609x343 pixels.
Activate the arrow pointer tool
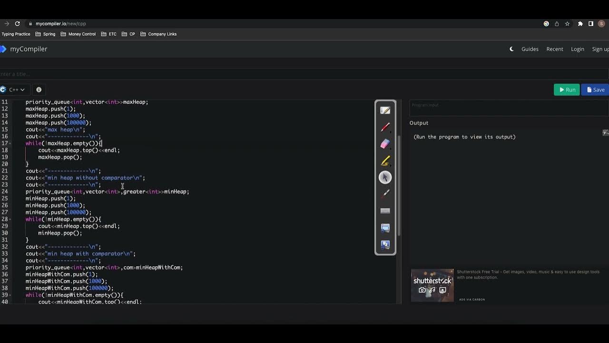click(385, 177)
